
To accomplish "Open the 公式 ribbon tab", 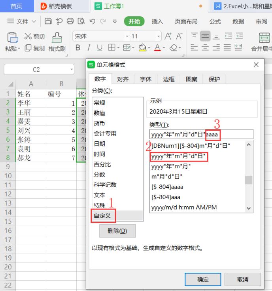I will [x=215, y=21].
